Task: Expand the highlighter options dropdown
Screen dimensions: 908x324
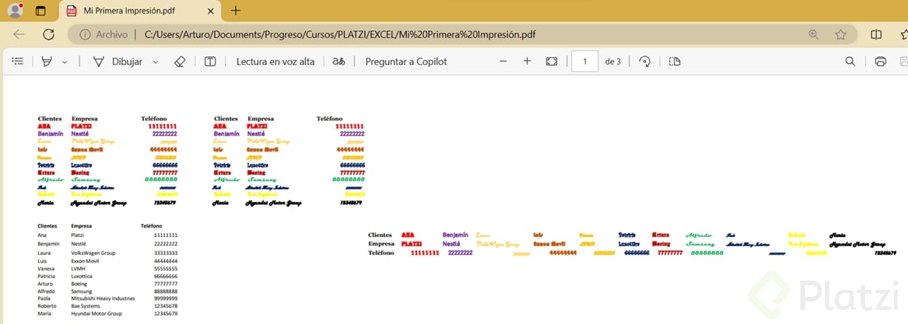Action: 65,62
